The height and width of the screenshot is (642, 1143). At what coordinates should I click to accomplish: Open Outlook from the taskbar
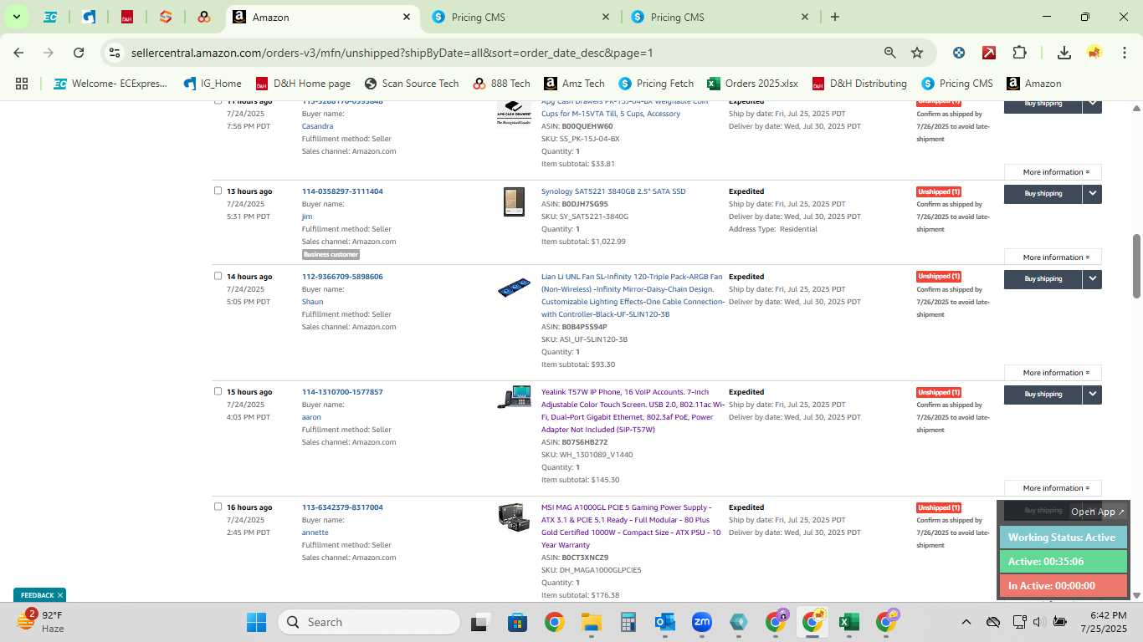665,622
